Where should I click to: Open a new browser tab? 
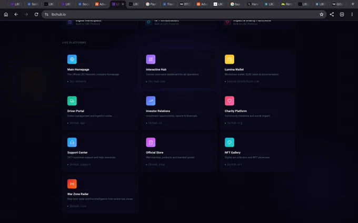click(x=353, y=4)
